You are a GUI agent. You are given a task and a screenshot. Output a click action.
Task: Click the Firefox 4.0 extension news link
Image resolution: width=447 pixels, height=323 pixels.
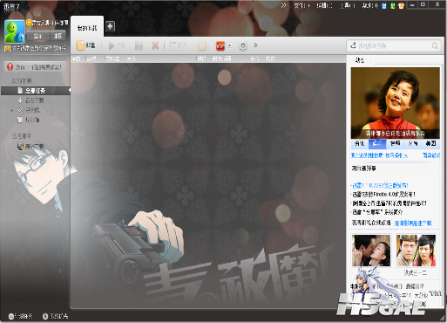coord(383,194)
